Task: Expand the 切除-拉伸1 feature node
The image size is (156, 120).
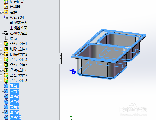Action: [1, 49]
